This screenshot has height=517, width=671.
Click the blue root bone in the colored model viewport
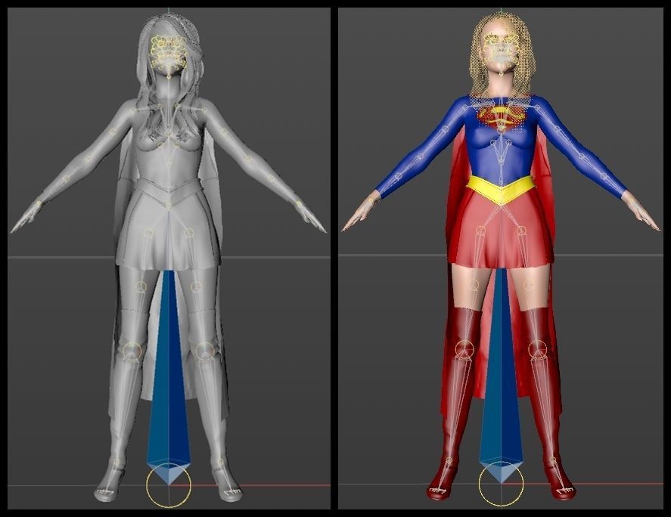(501, 376)
